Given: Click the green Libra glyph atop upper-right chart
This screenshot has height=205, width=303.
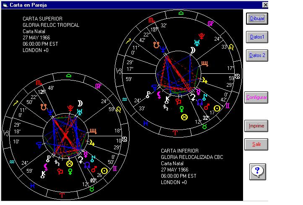Looking at the screenshot, I should tap(181, 13).
